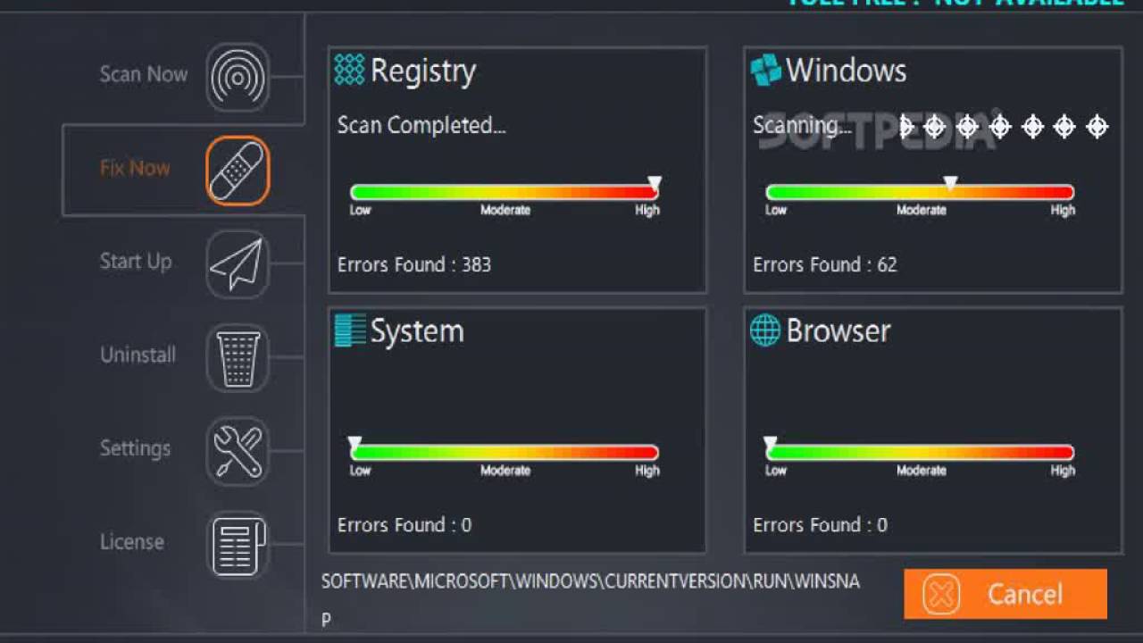Click 'High' label under Registry meter

tap(647, 211)
